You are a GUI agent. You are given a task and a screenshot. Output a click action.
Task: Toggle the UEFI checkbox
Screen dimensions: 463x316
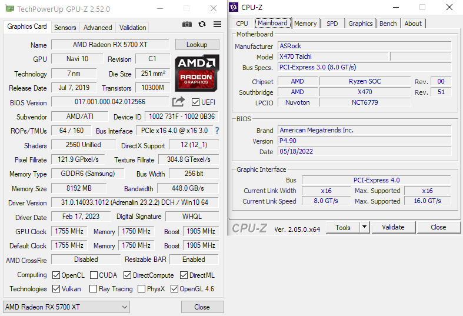[195, 102]
